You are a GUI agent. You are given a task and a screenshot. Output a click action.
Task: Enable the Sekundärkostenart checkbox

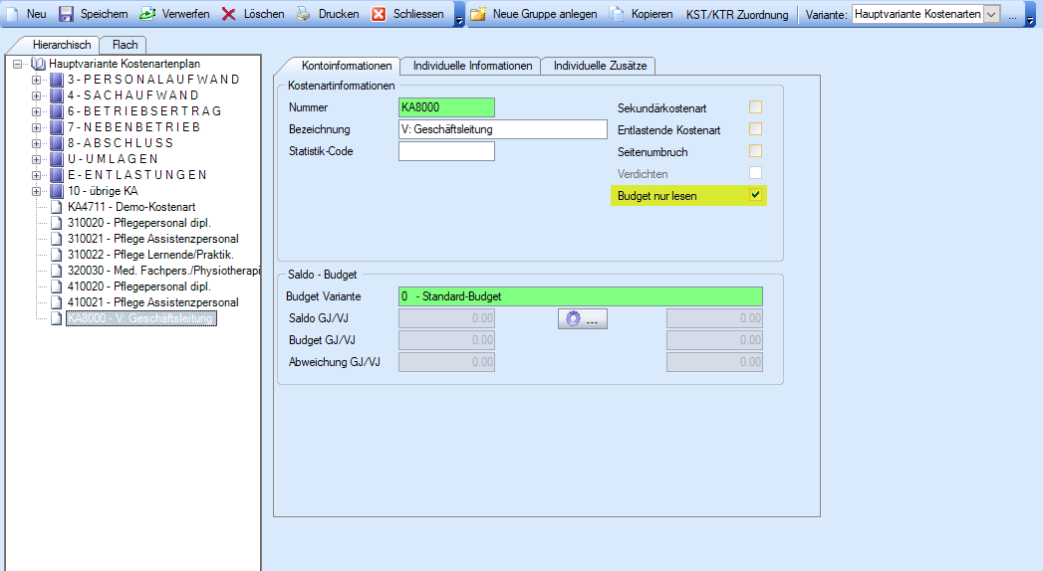click(756, 107)
